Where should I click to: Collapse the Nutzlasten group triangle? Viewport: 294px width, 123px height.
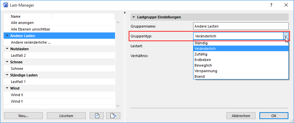pos(7,49)
